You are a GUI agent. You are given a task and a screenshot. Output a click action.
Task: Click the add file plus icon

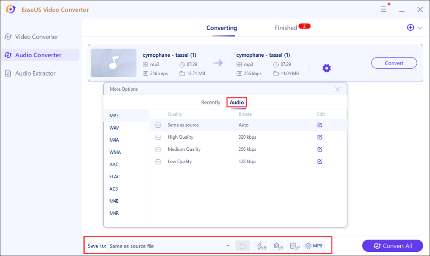[x=410, y=27]
